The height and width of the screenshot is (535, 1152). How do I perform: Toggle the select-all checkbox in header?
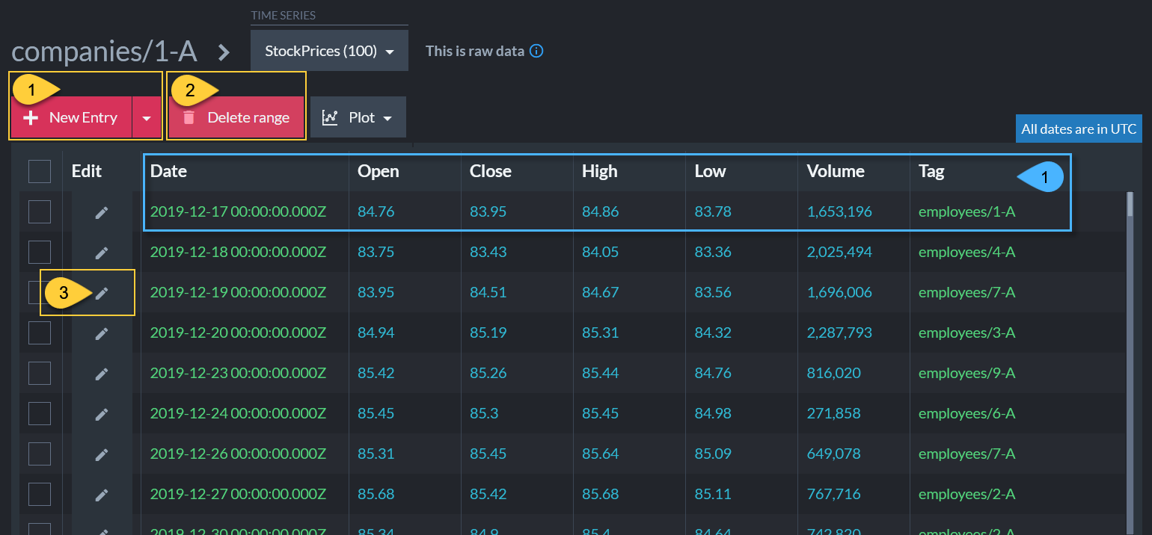[x=40, y=171]
